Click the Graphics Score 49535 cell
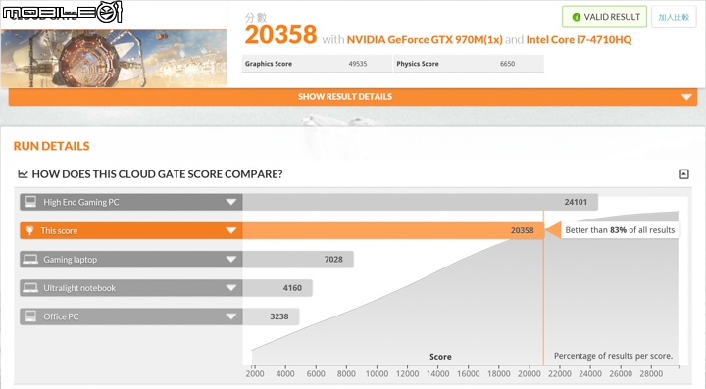706x389 pixels. click(317, 64)
